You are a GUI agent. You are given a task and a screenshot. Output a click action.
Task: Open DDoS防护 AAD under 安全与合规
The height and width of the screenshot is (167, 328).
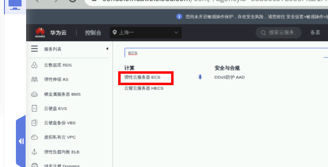tap(229, 77)
